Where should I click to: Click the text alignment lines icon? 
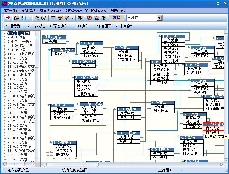[53, 18]
